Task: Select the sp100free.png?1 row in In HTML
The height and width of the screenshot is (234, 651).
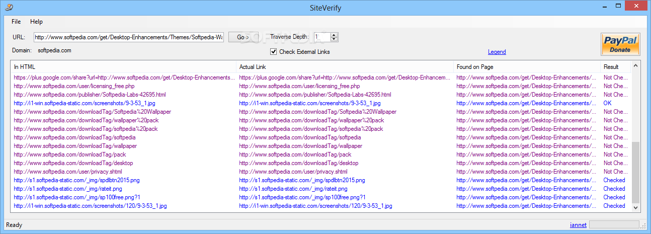Action: 77,197
